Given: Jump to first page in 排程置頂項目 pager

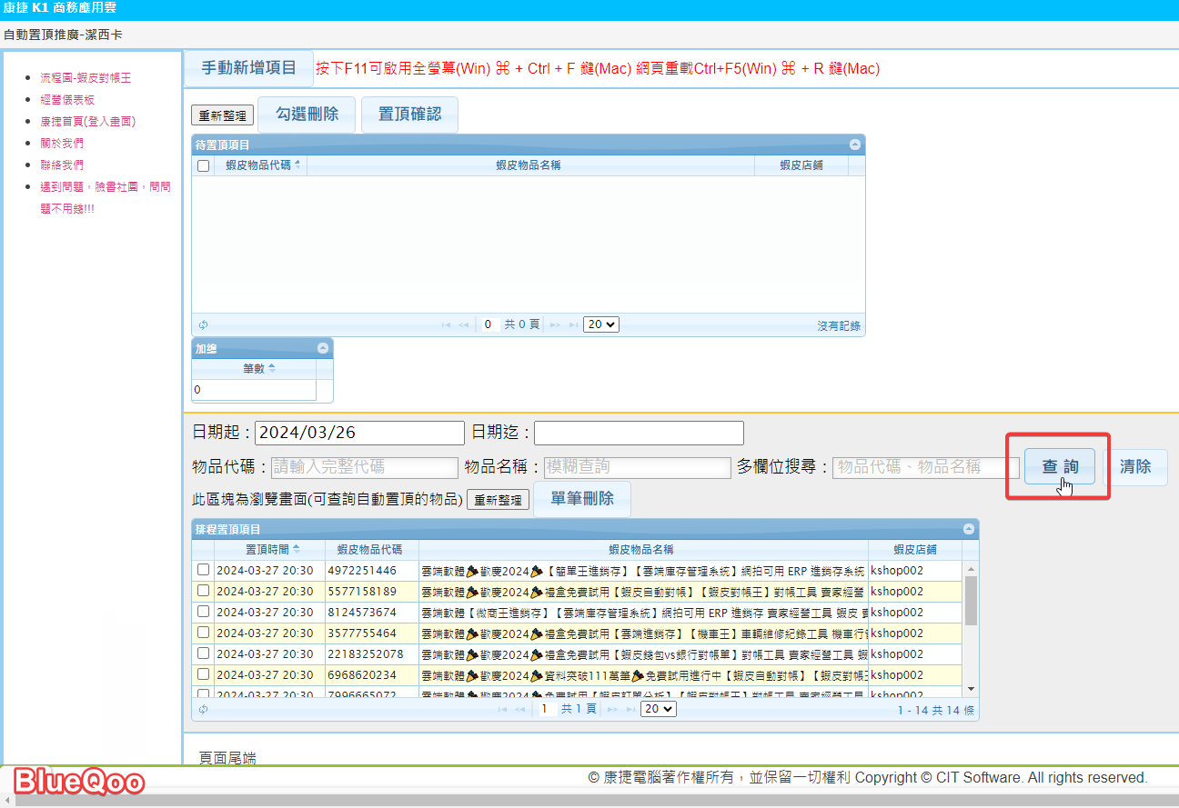Looking at the screenshot, I should (x=502, y=710).
